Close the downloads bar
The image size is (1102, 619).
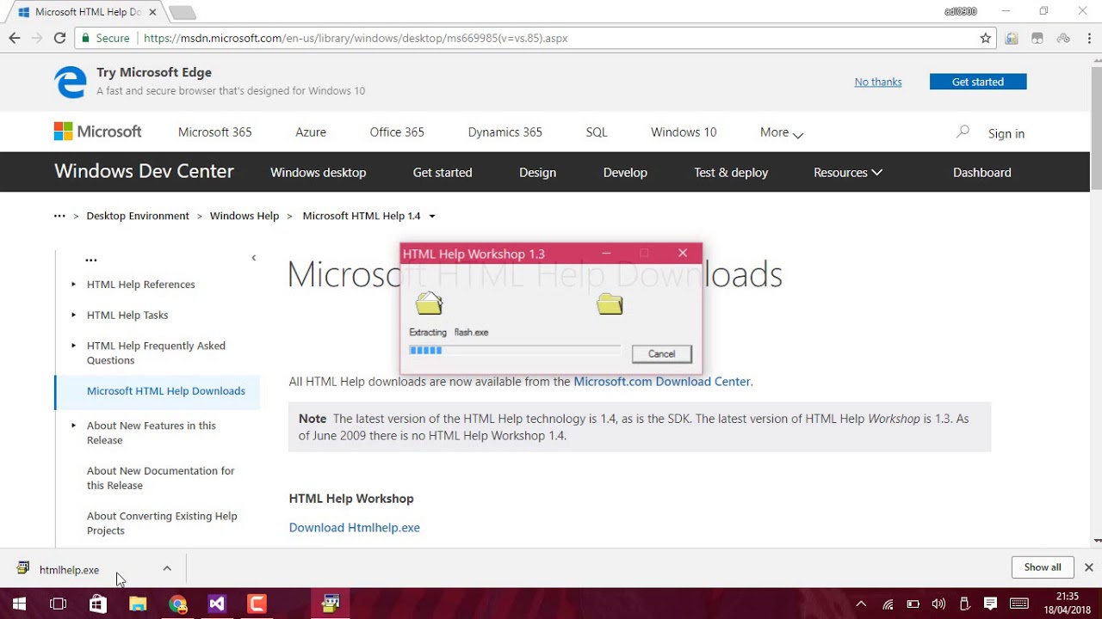[x=1088, y=567]
